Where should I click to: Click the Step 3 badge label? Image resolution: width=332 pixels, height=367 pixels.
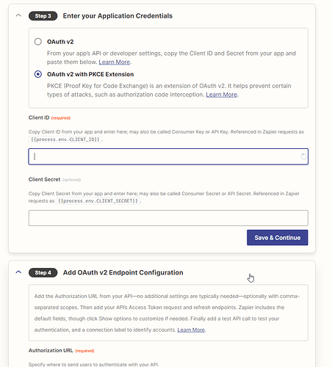[43, 16]
